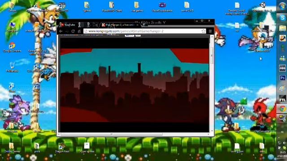Select the Play Hanger 2 Kongregate tab
Screen dimensions: 287x161
[x=120, y=25]
